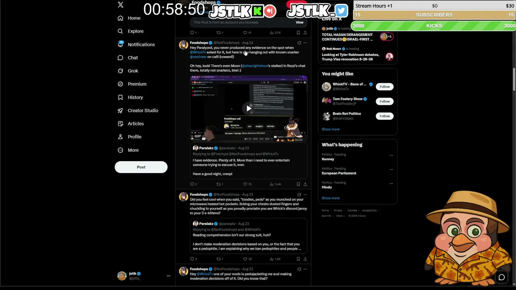Click View on the blocked account post

click(300, 22)
